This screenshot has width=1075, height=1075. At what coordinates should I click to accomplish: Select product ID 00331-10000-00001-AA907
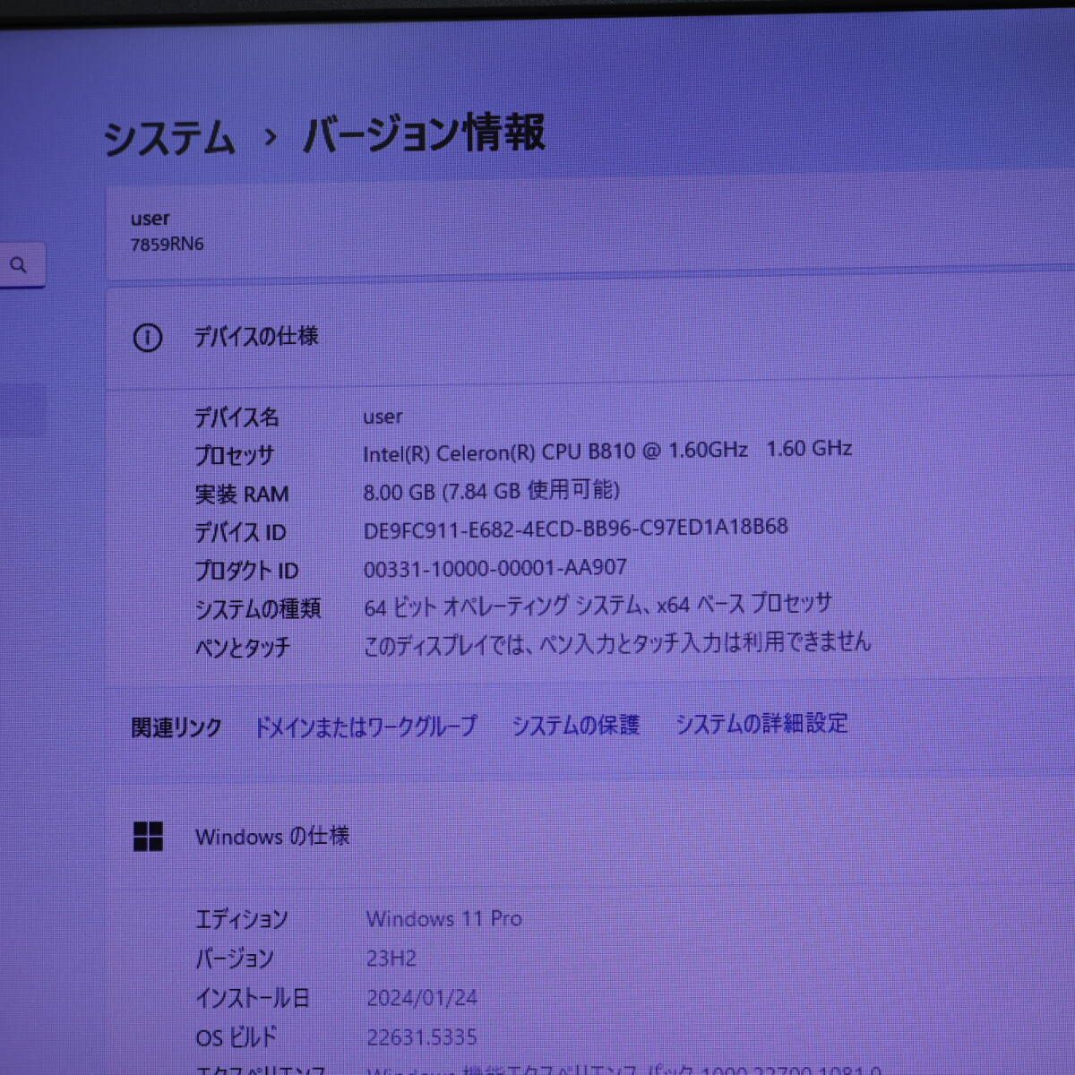click(x=495, y=568)
